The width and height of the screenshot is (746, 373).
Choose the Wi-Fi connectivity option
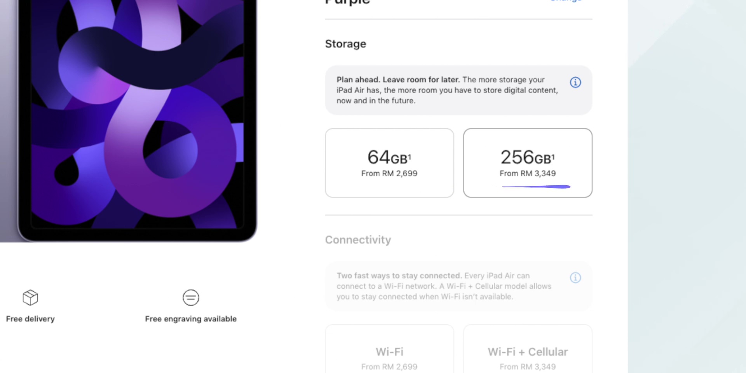(389, 349)
